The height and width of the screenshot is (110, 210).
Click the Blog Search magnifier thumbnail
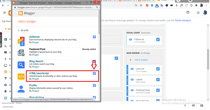(x=21, y=65)
